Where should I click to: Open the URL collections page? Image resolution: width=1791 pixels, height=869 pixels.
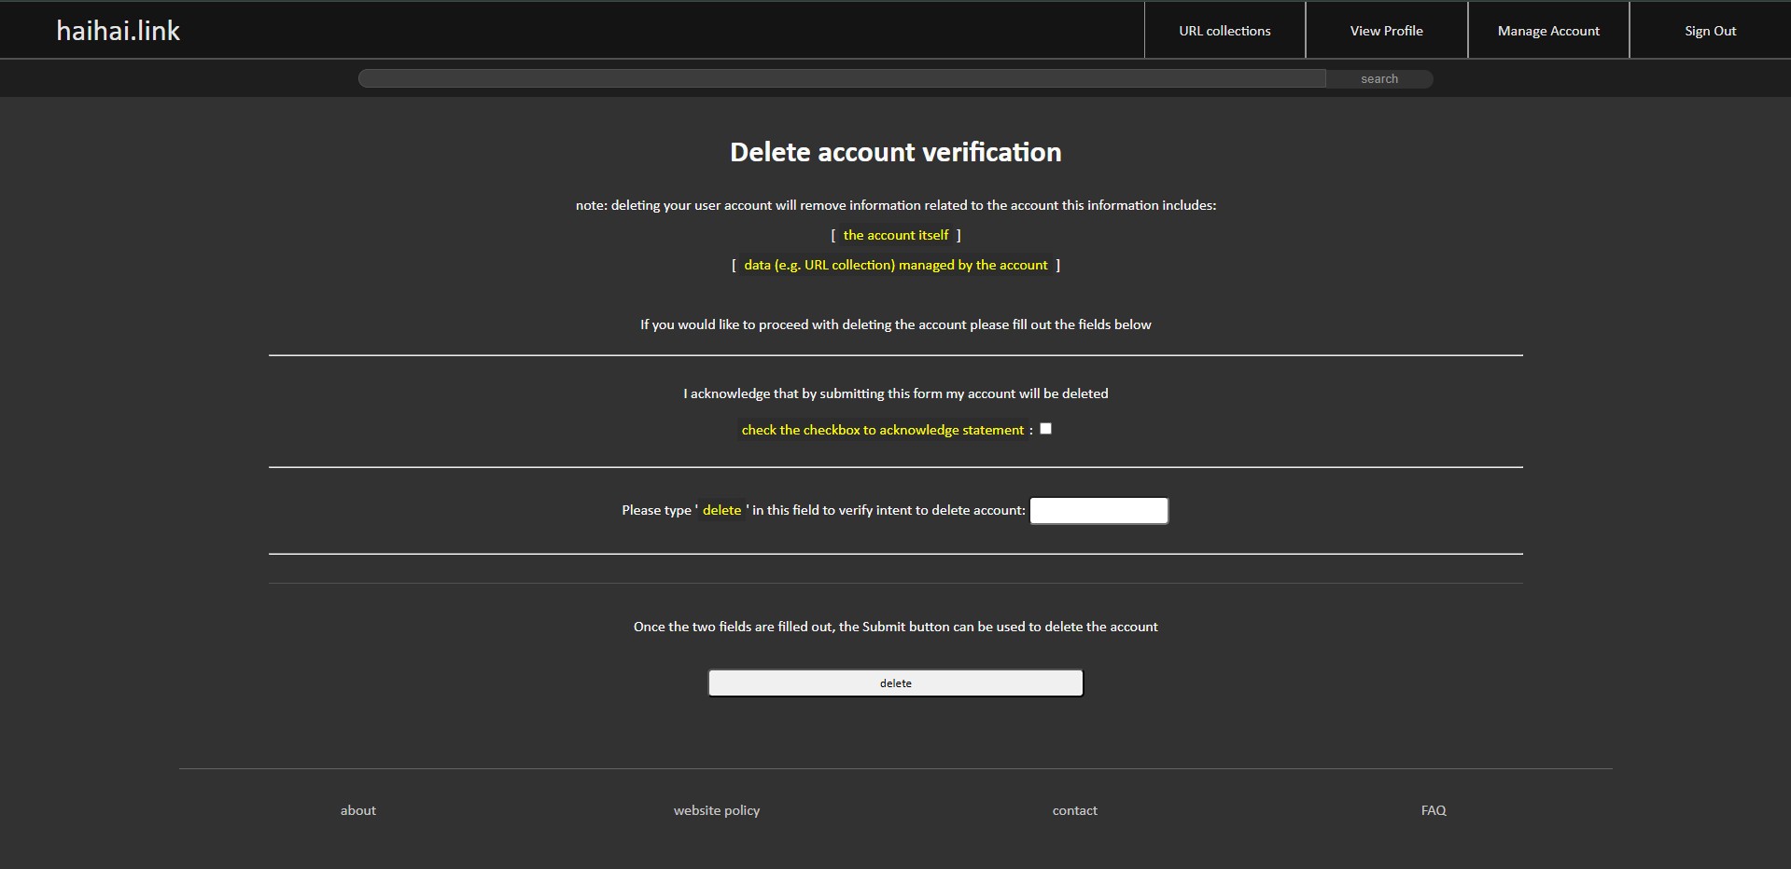coord(1224,31)
